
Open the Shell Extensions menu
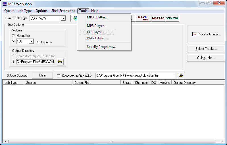point(63,11)
